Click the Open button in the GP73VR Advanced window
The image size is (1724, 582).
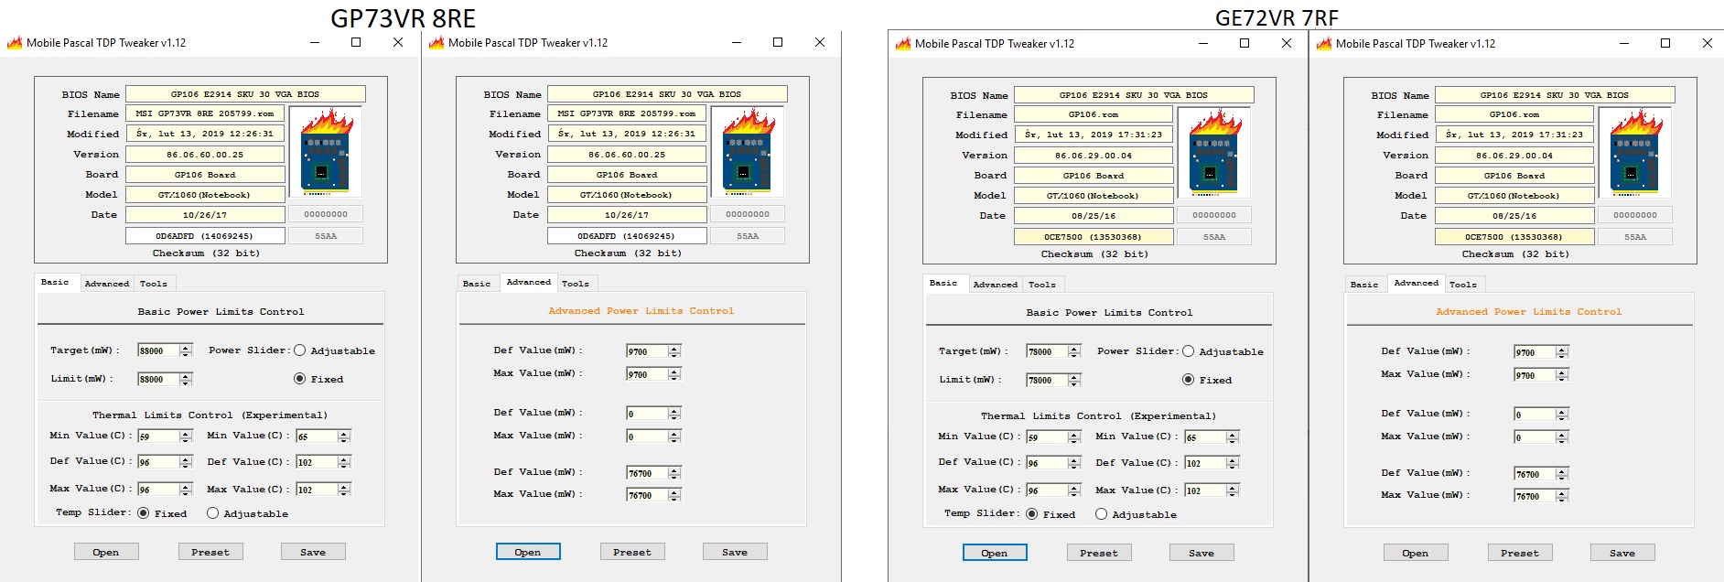point(528,552)
